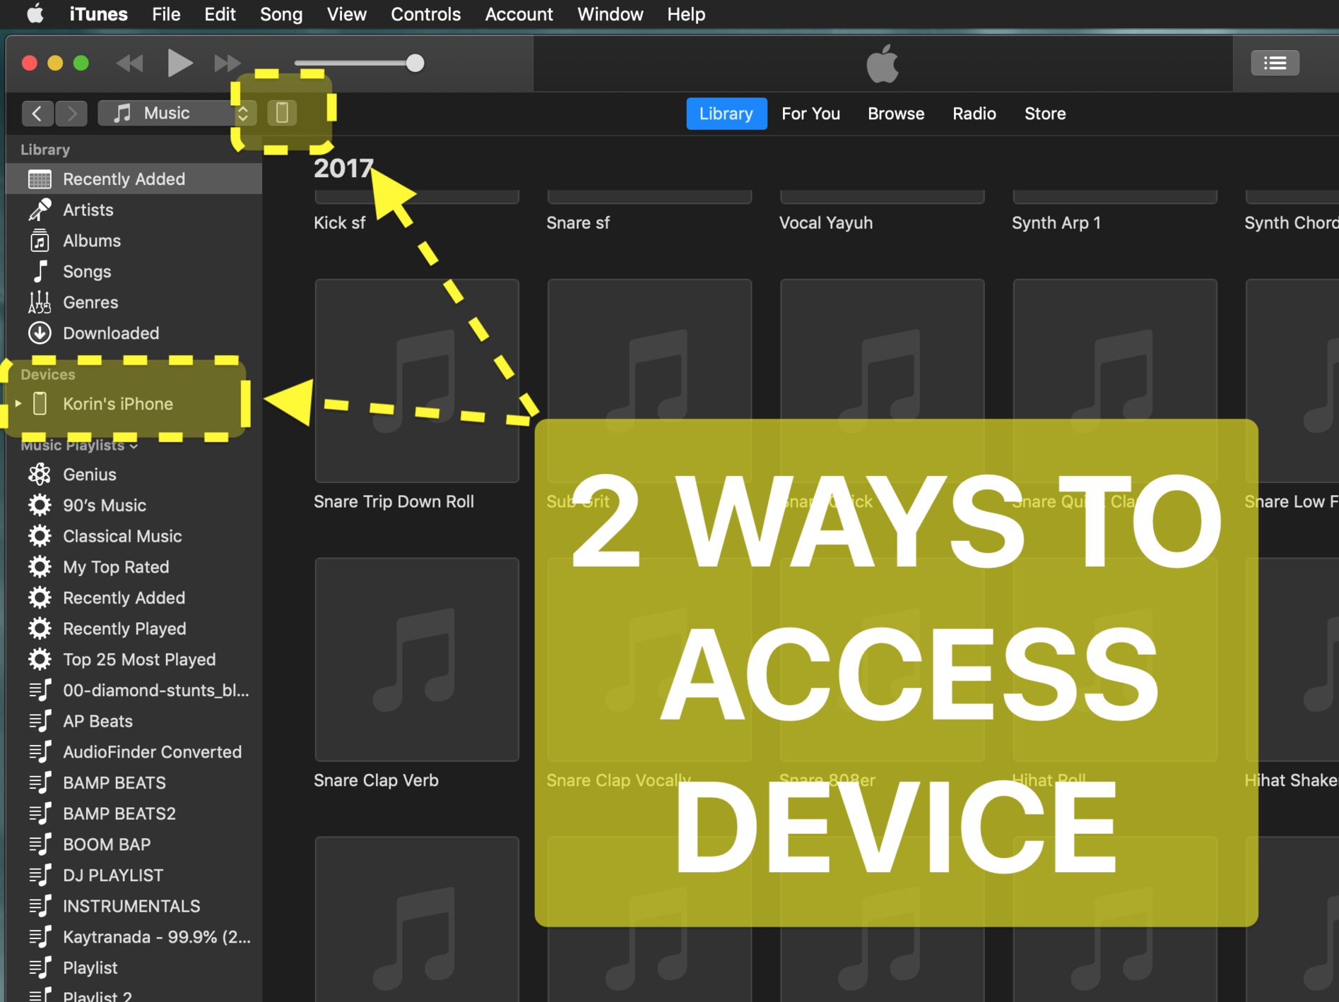Image resolution: width=1339 pixels, height=1002 pixels.
Task: Open the For You tab
Action: tap(810, 114)
